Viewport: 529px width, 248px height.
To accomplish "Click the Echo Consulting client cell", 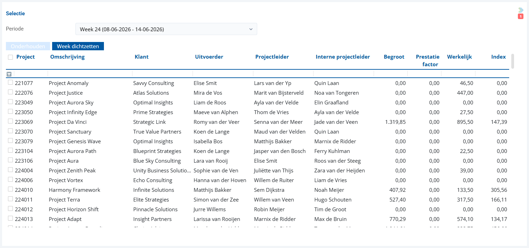I will pyautogui.click(x=153, y=180).
